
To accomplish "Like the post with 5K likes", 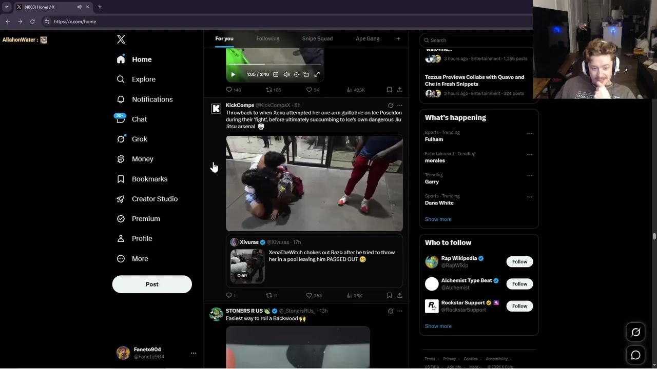I will coord(313,90).
